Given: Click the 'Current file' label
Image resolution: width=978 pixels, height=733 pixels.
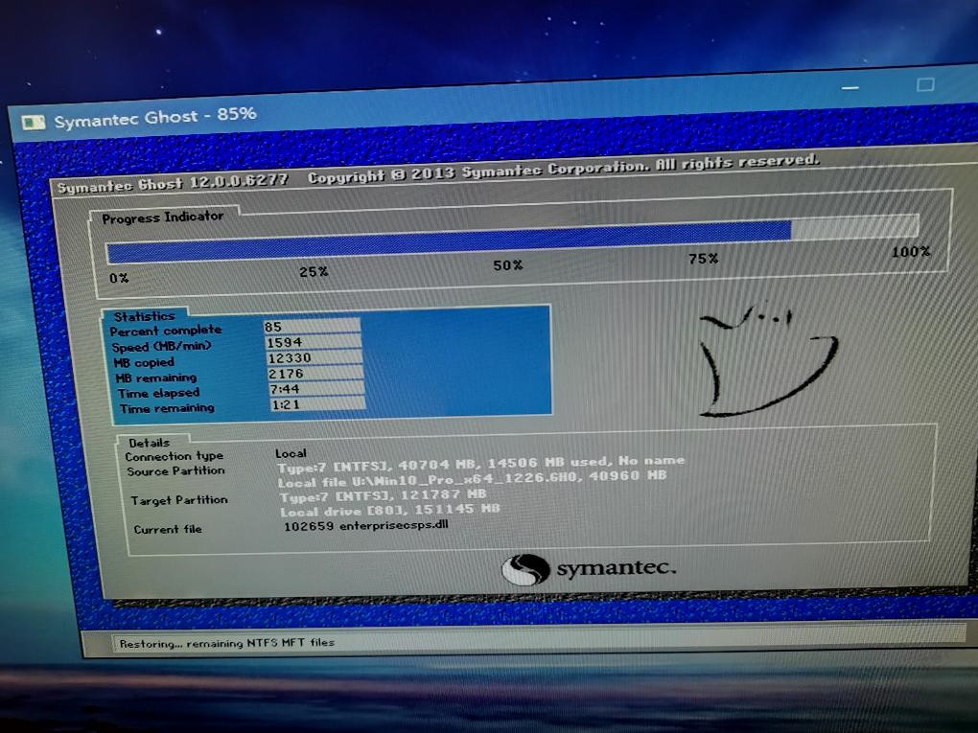Looking at the screenshot, I should click(168, 529).
